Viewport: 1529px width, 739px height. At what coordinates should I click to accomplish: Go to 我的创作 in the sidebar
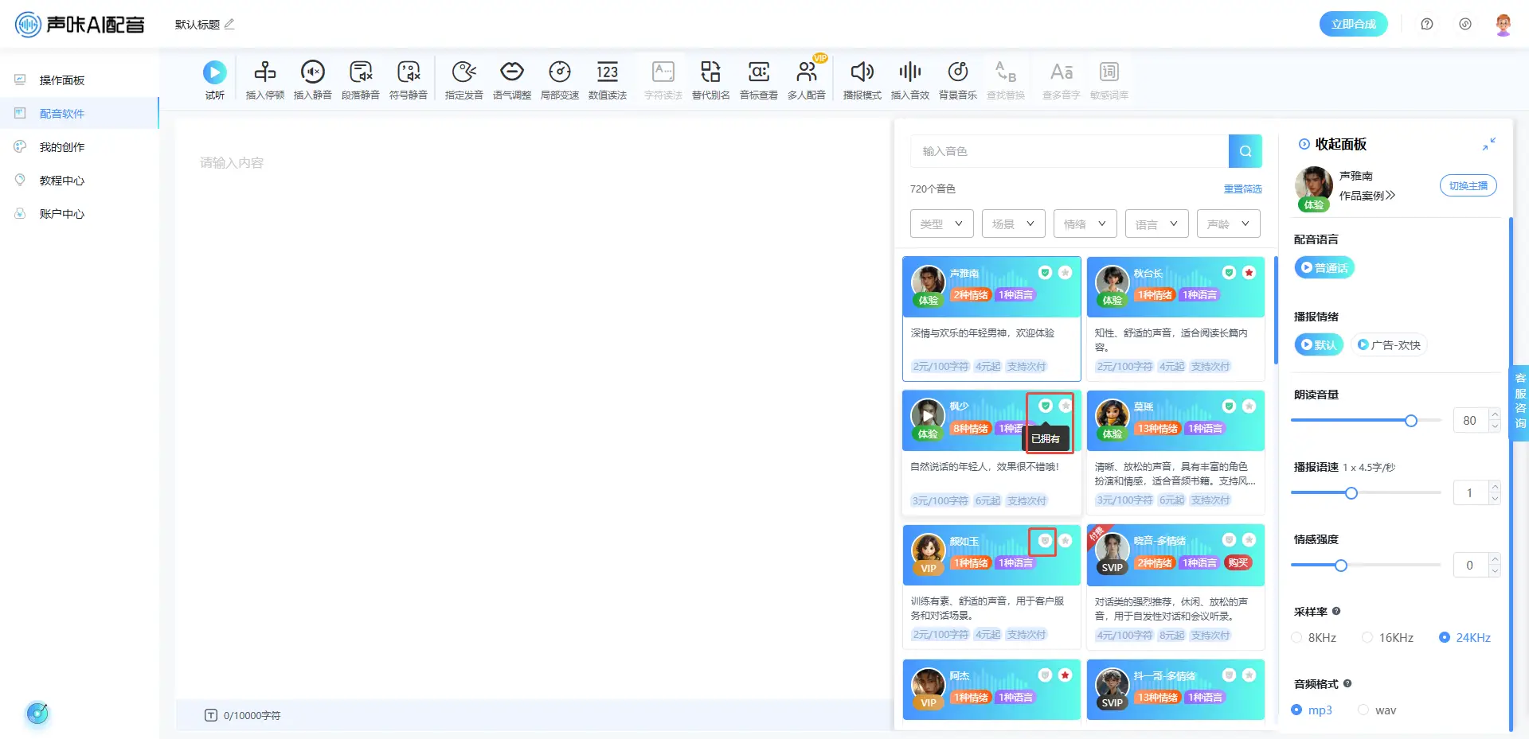click(x=62, y=147)
